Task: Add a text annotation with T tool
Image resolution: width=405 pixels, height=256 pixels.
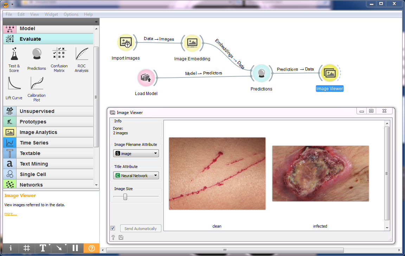Action: (x=43, y=248)
